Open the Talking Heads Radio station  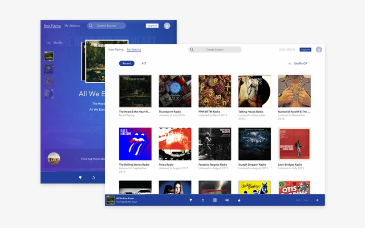(x=255, y=91)
